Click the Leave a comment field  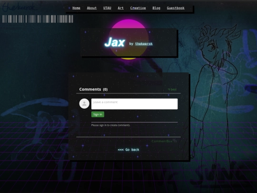[134, 104]
